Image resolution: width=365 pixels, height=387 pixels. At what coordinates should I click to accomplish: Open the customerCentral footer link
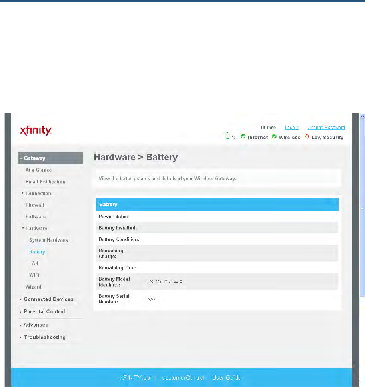coord(183,378)
